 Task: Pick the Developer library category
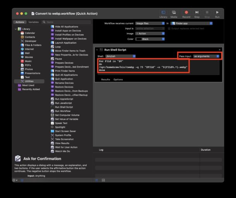[x=31, y=41]
